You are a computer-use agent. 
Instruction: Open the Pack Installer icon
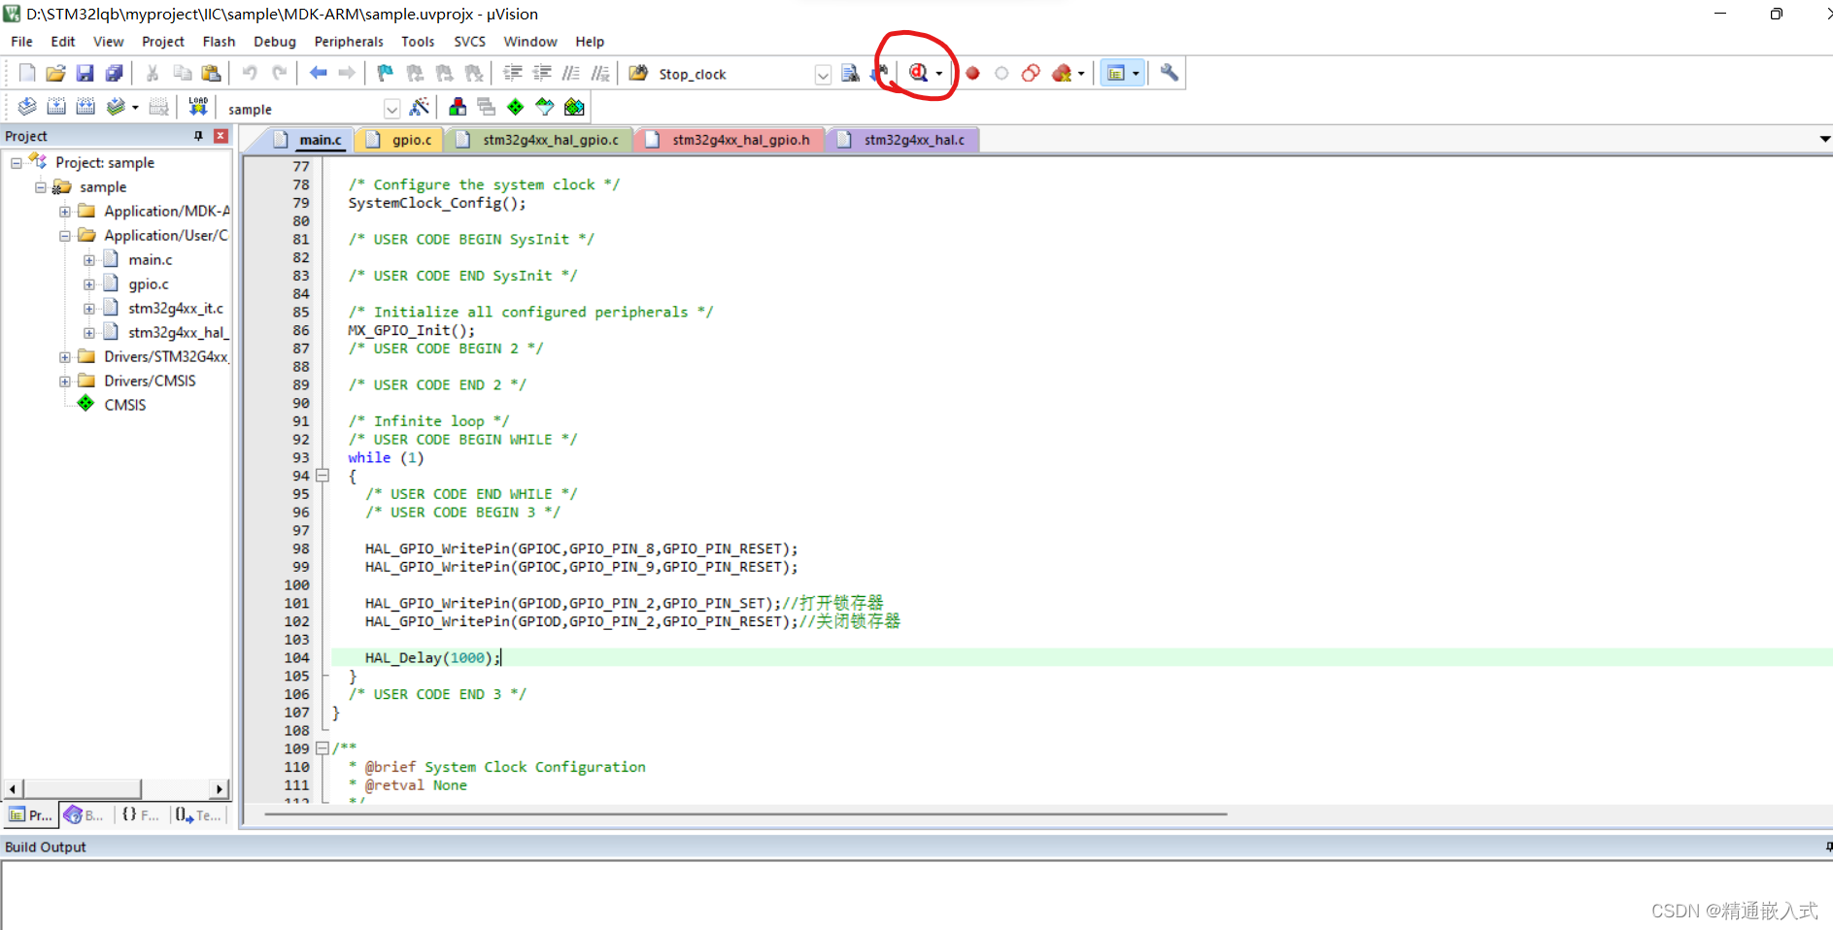[574, 107]
